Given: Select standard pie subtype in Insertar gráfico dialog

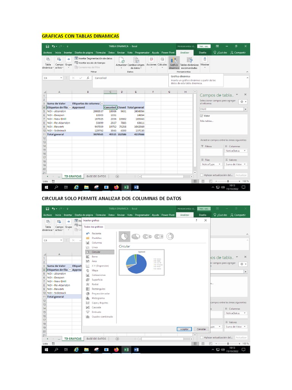Looking at the screenshot, I should click(x=124, y=237).
